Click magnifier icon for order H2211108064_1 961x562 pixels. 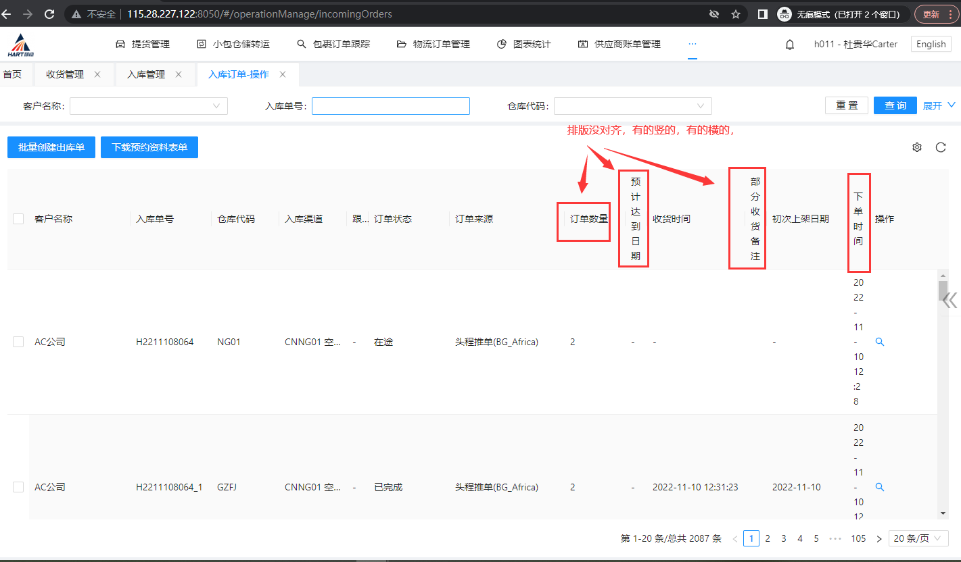[880, 486]
